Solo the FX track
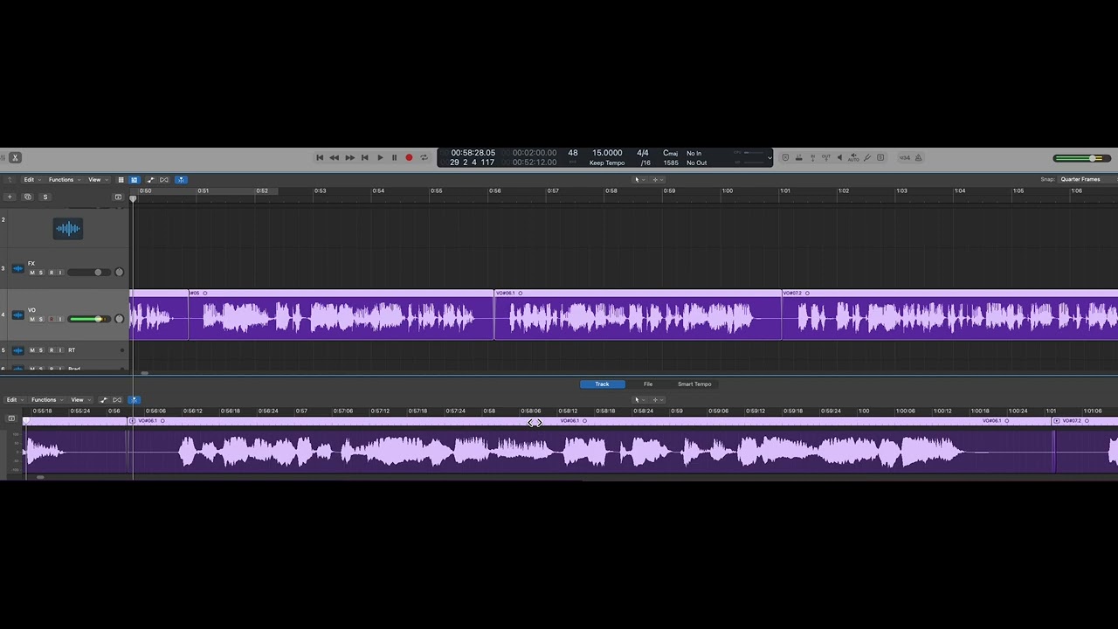The height and width of the screenshot is (629, 1118). click(41, 273)
